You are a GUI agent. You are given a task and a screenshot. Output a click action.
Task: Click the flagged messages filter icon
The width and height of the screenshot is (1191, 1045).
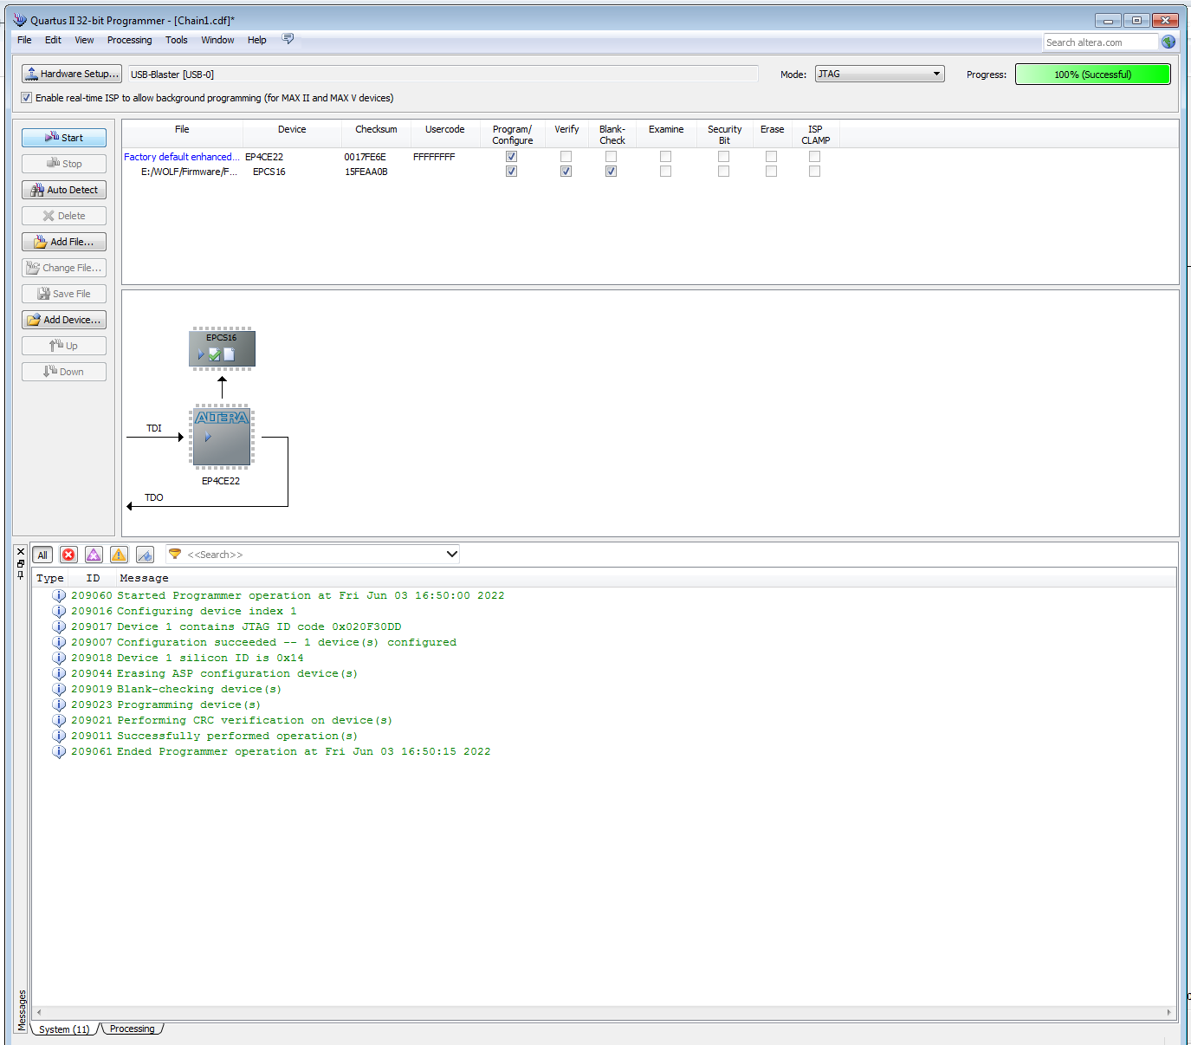(x=145, y=555)
